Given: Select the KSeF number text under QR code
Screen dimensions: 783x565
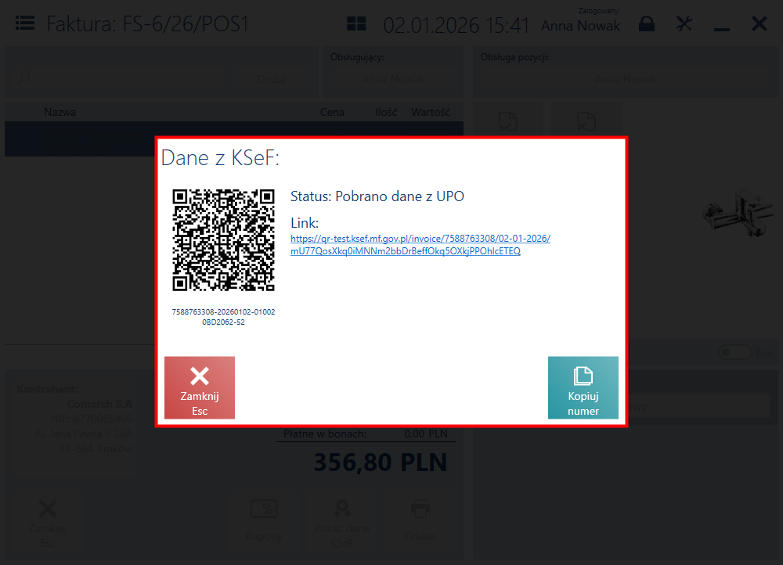Looking at the screenshot, I should pos(223,317).
